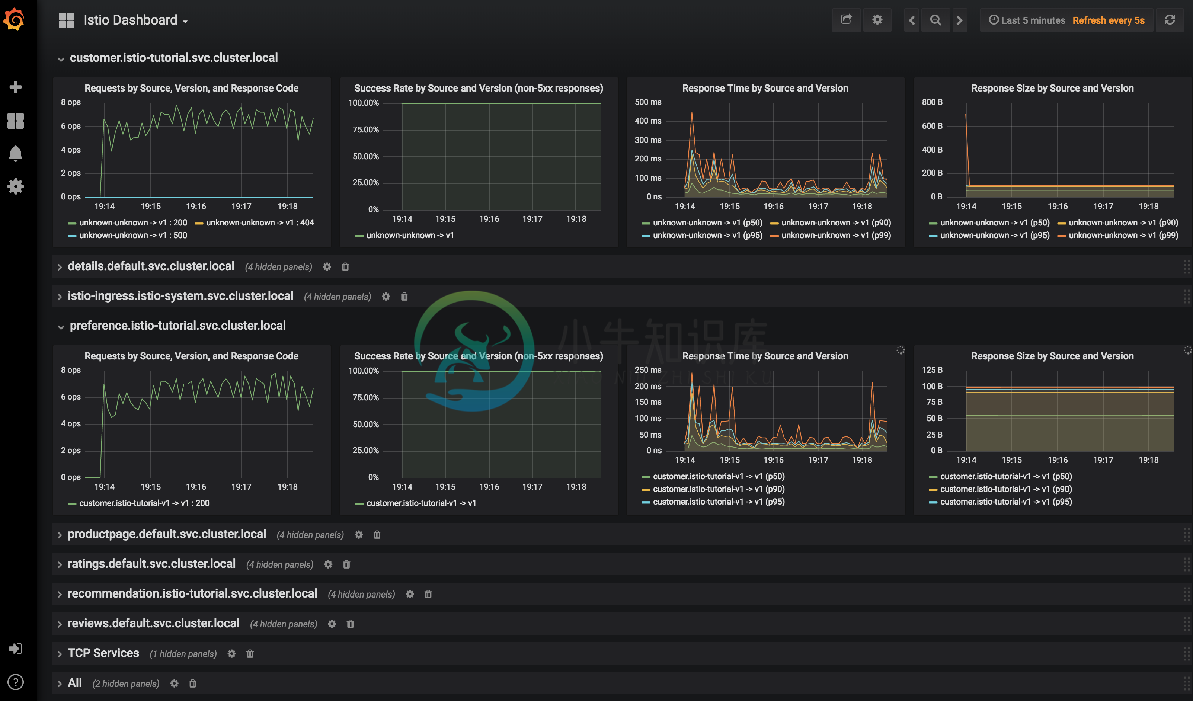Delete the All row with trash icon

[193, 684]
